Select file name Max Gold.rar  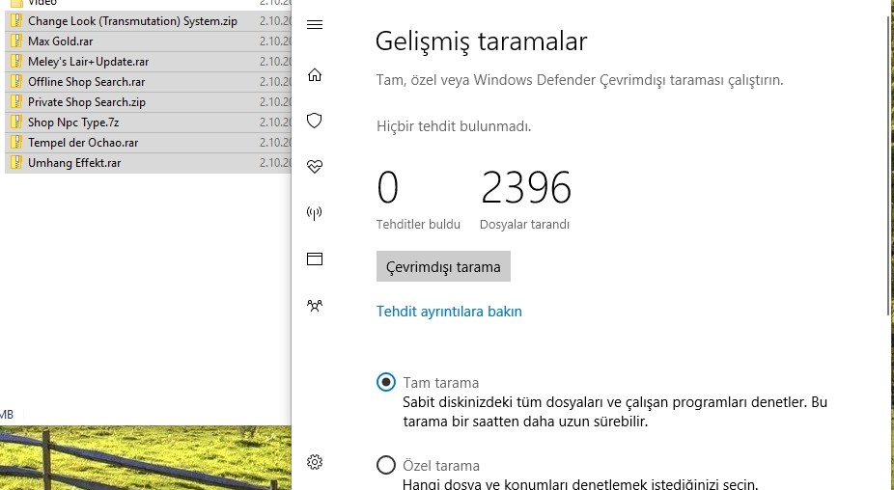pos(61,41)
